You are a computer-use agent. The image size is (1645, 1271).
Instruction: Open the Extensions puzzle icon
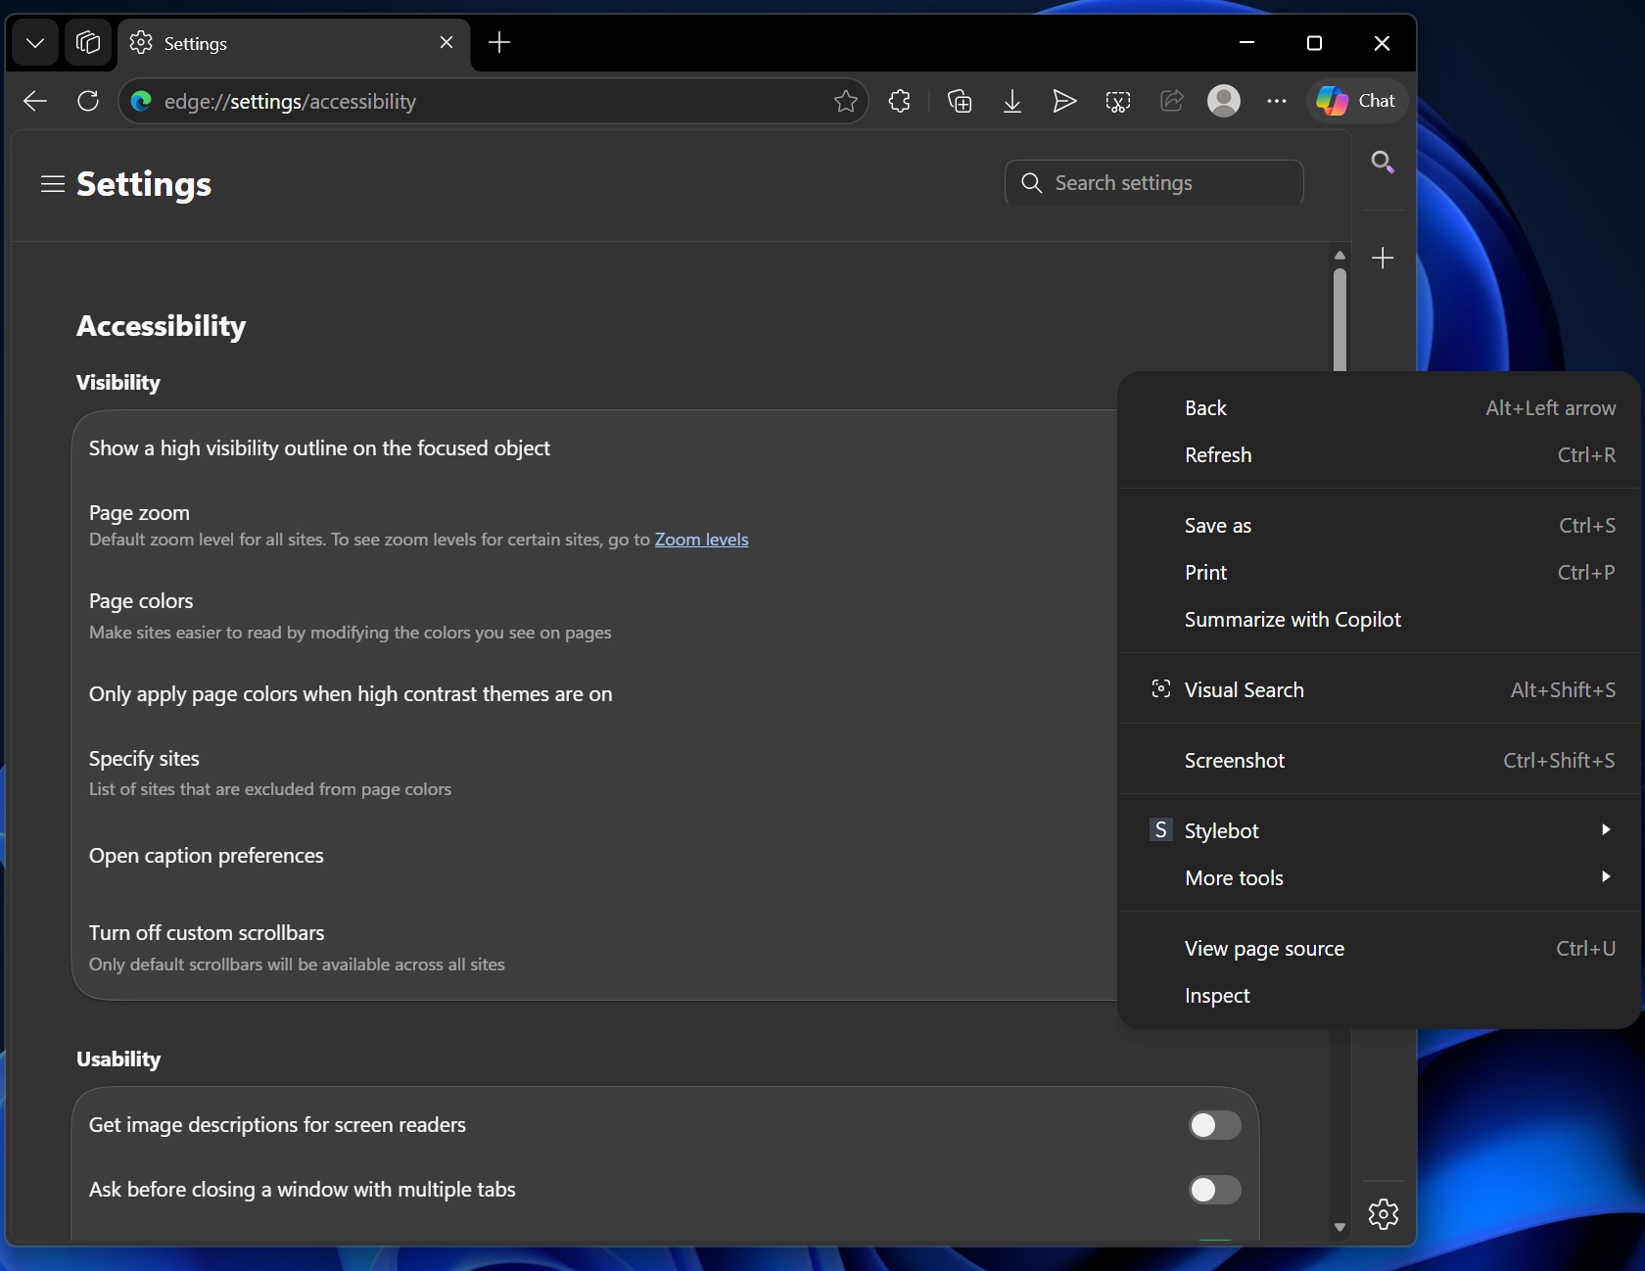coord(899,101)
